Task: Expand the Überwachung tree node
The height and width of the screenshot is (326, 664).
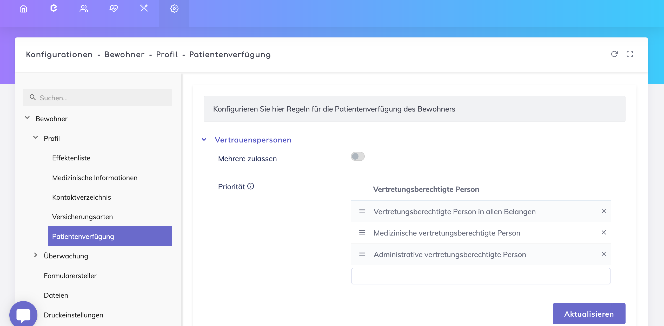Action: point(36,255)
